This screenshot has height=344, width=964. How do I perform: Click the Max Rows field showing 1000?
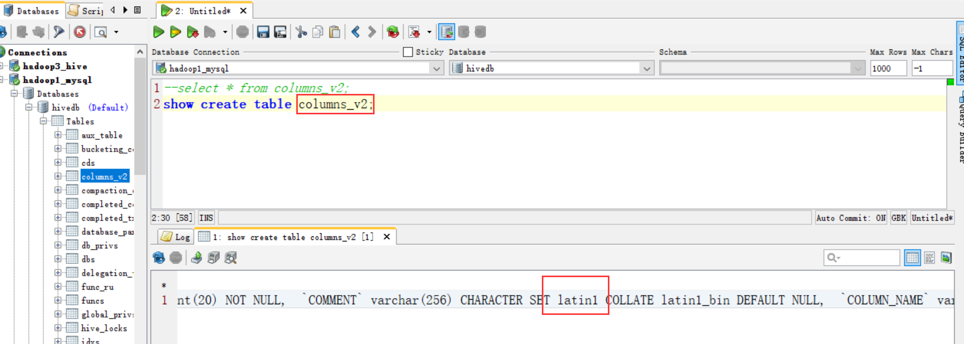click(x=888, y=68)
